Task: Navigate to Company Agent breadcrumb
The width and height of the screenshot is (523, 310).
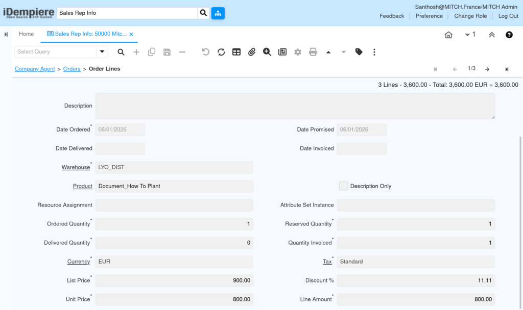Action: coord(35,69)
